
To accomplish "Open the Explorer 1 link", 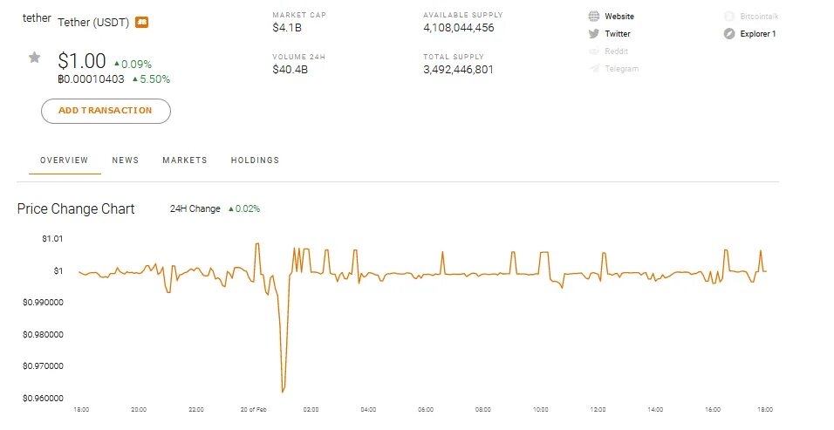I will [758, 33].
